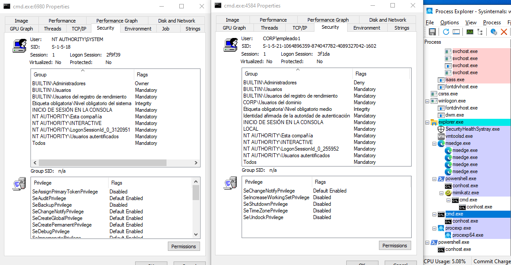Screen dimensions: 511x265
Task: Click the procexp64.exe magnifier icon
Action: pos(448,235)
